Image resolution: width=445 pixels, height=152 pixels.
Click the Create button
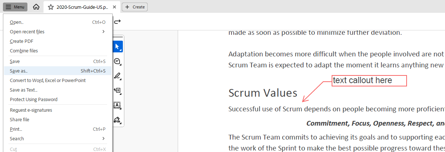point(135,7)
